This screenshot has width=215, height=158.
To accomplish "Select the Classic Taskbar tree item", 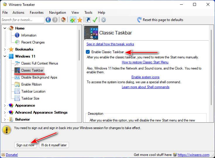I will click(32, 70).
